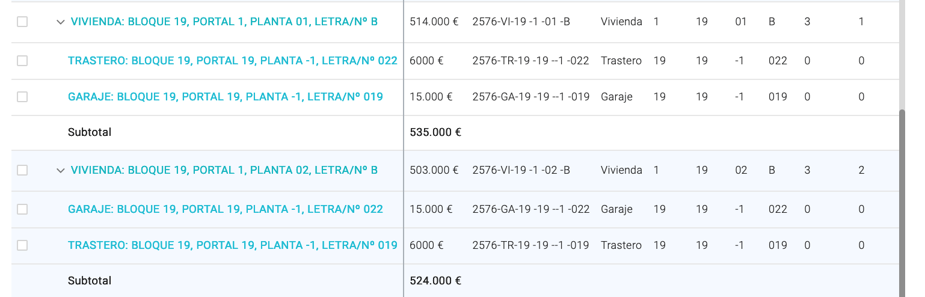925x297 pixels.
Task: Click the 535.000 € subtotal cell
Action: [435, 132]
